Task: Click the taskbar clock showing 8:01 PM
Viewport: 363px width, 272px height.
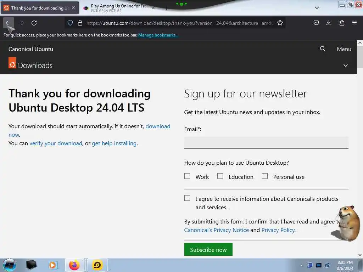Action: click(345, 265)
